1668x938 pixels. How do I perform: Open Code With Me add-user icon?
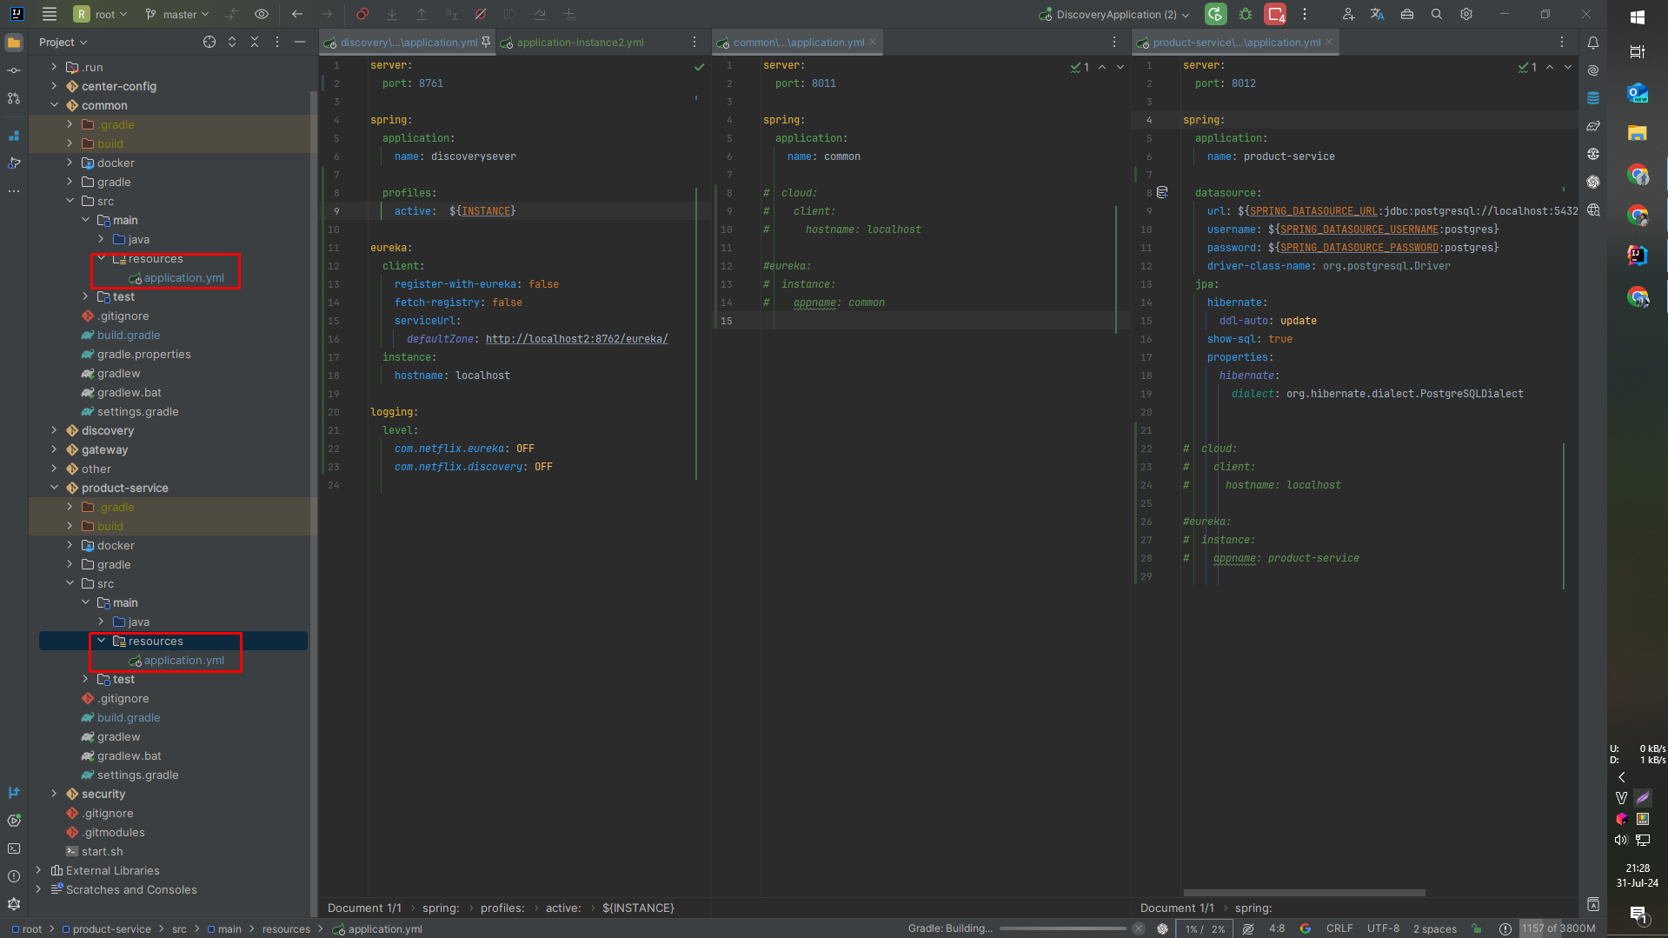coord(1348,14)
